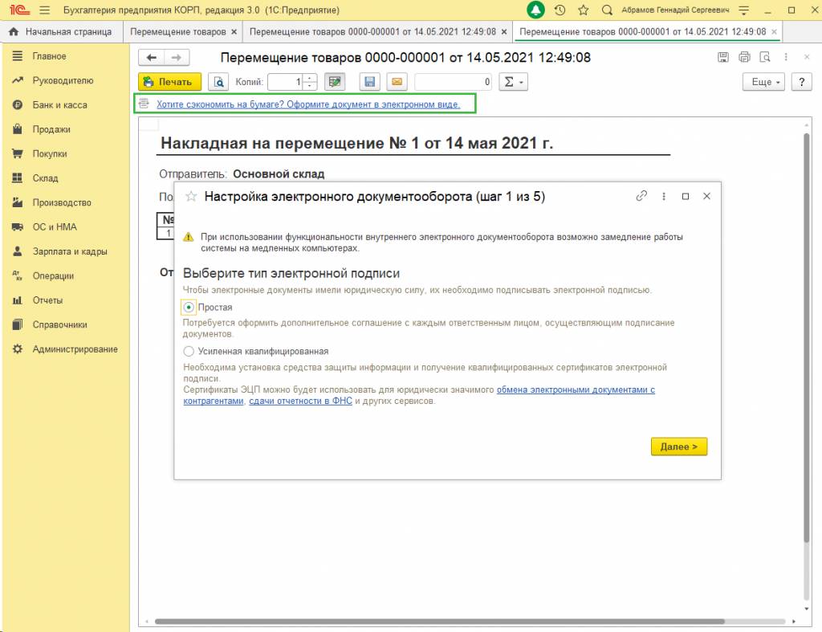Click the save to disk icon
This screenshot has height=632, width=822.
click(x=369, y=82)
